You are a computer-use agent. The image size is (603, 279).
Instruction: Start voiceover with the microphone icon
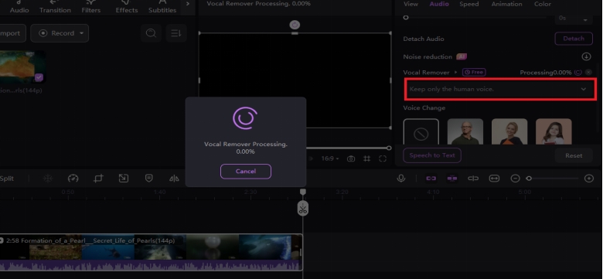(401, 179)
